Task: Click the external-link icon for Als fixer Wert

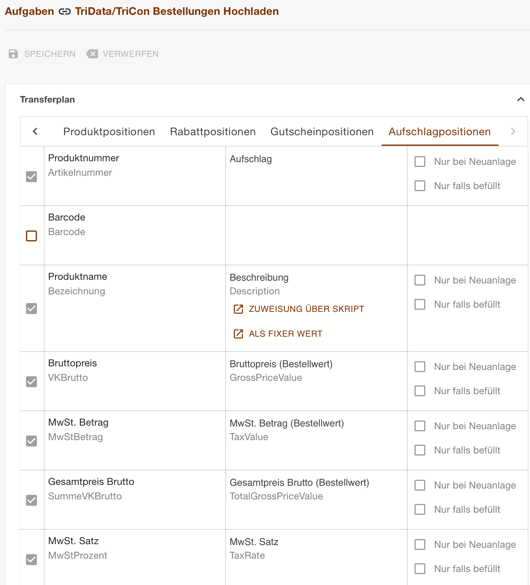Action: (239, 334)
